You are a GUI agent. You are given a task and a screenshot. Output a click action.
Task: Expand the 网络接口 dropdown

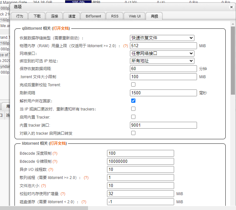click(162, 53)
